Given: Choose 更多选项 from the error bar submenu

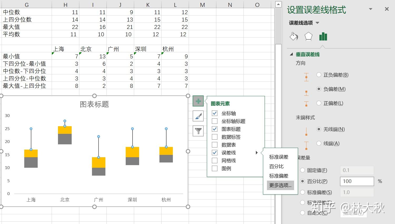Looking at the screenshot, I should click(280, 185).
